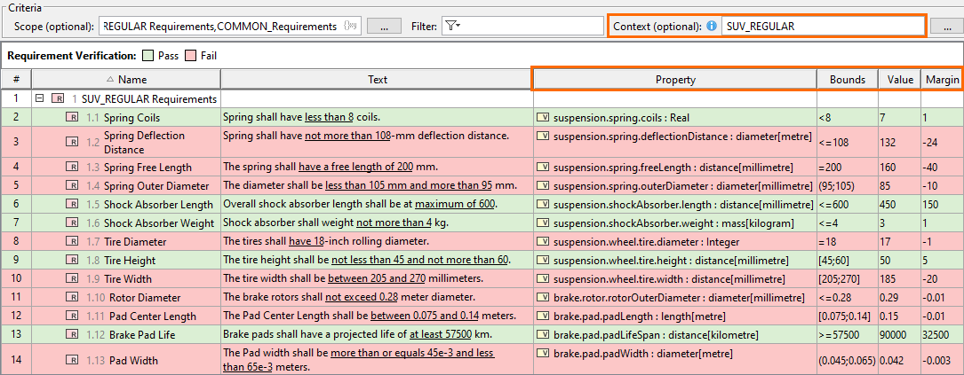
Task: Sort by the Name column header
Action: tap(126, 80)
